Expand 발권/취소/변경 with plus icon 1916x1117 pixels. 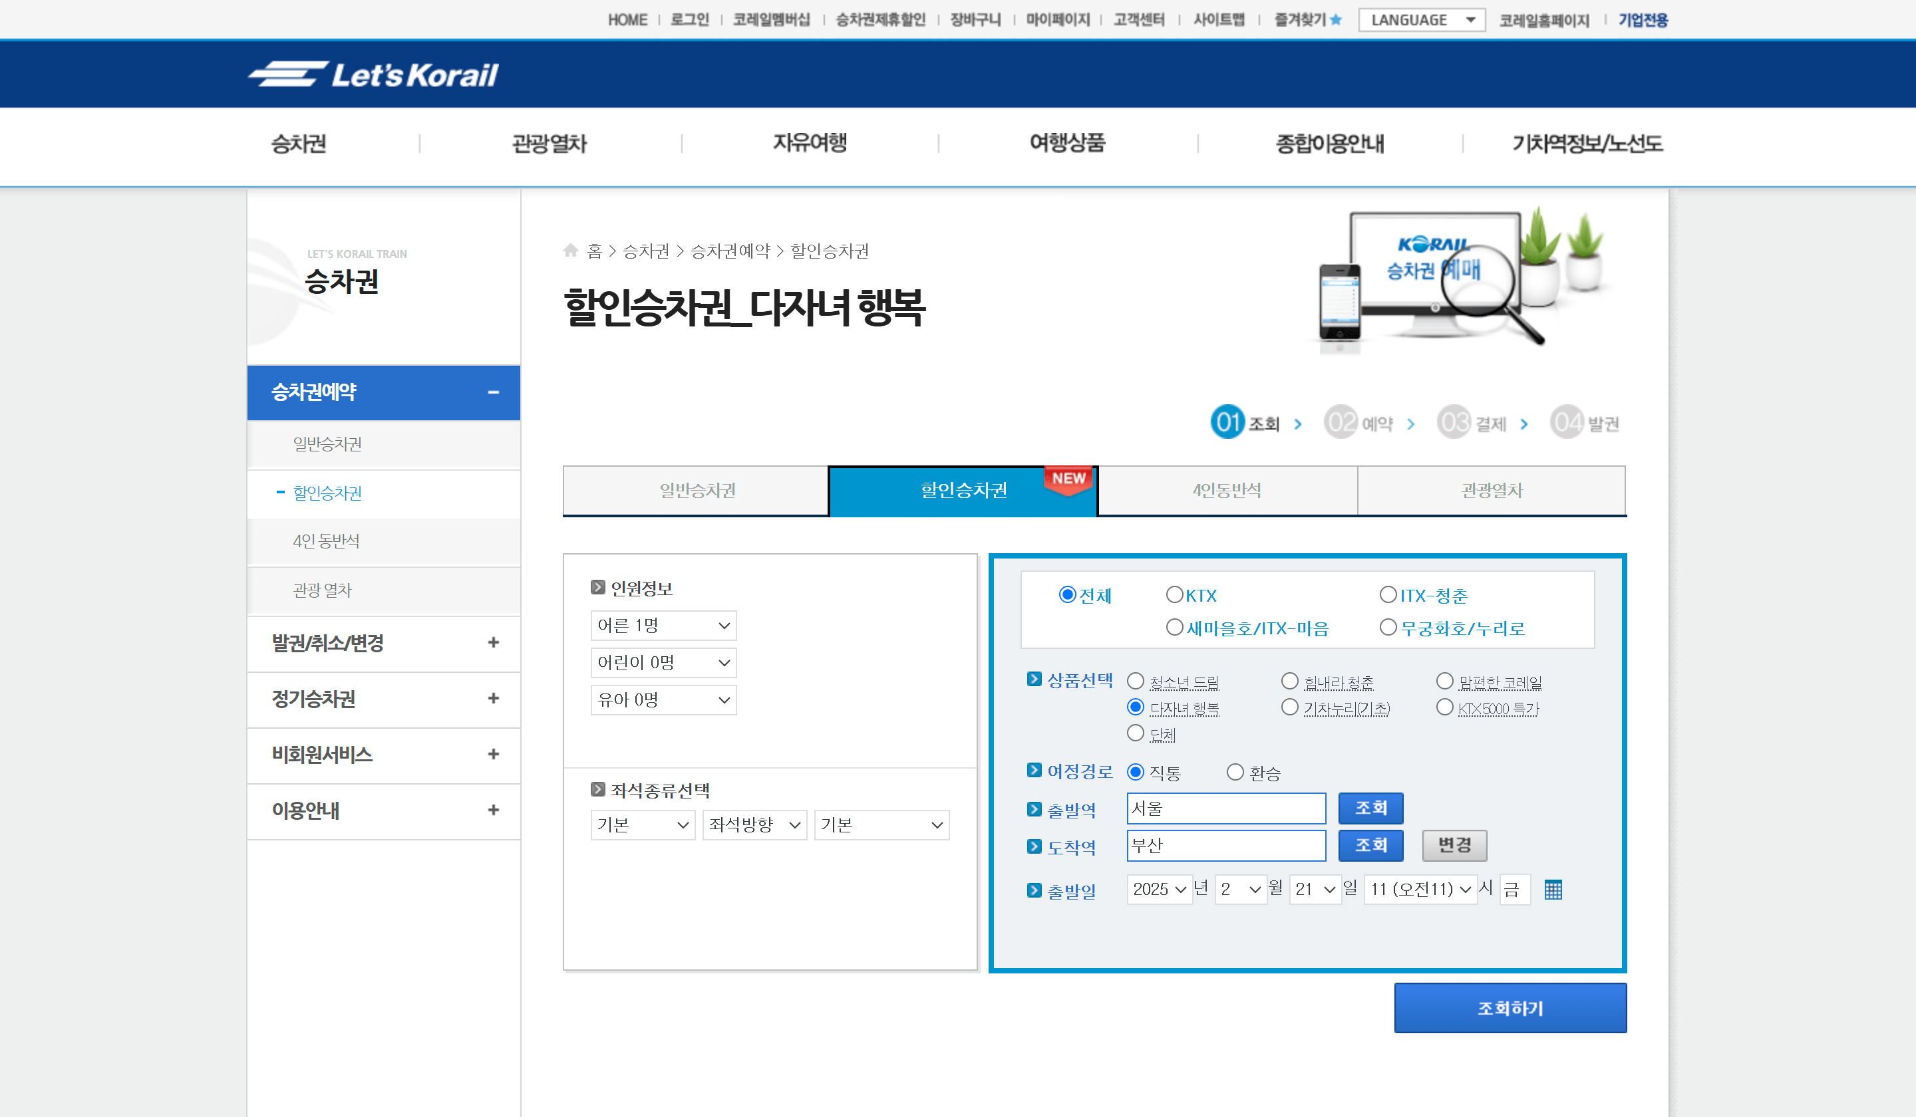point(494,643)
